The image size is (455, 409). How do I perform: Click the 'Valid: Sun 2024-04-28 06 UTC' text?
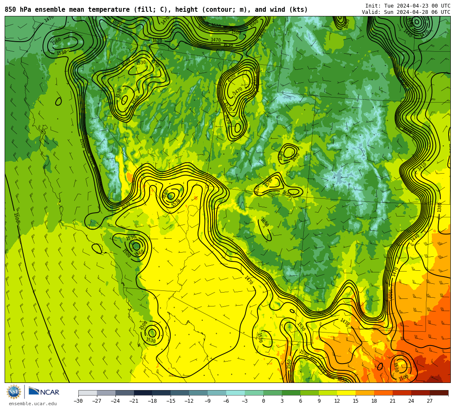pos(406,12)
